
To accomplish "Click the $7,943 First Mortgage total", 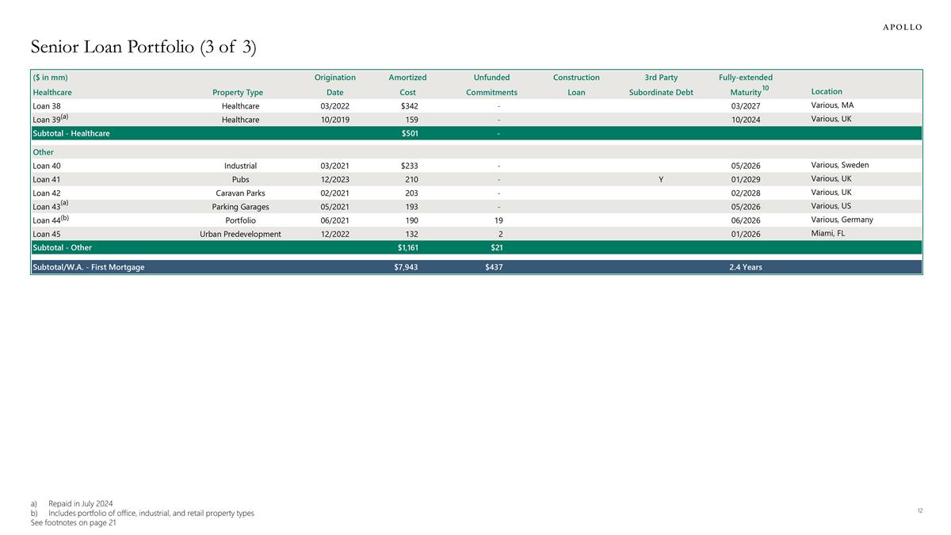I will click(406, 268).
